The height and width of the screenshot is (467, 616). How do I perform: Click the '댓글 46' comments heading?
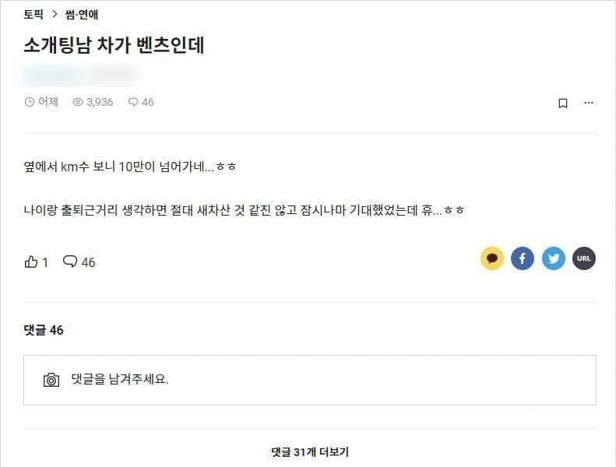pyautogui.click(x=44, y=330)
